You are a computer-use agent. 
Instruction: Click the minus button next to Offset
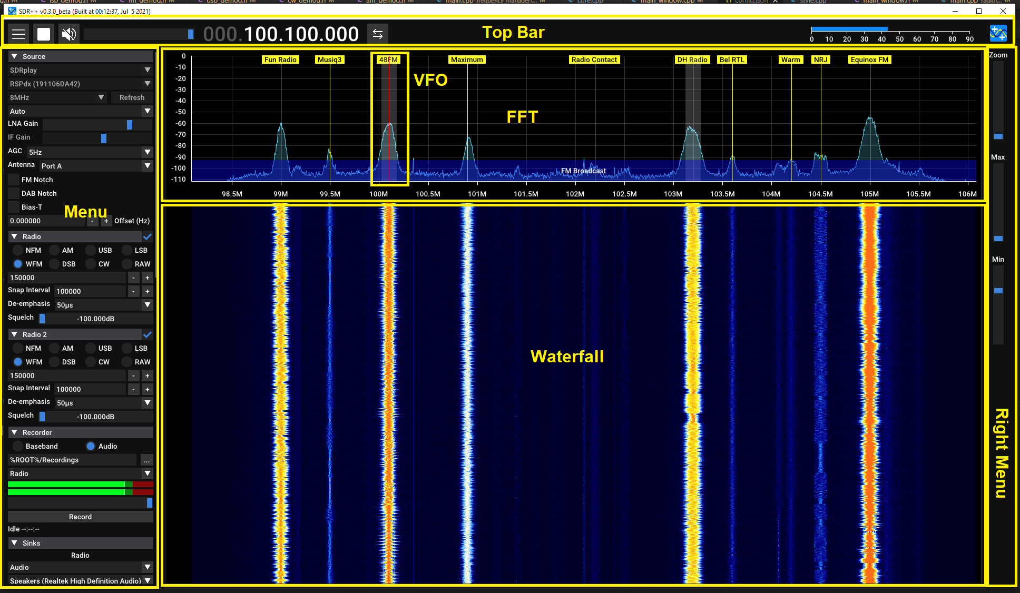[92, 221]
